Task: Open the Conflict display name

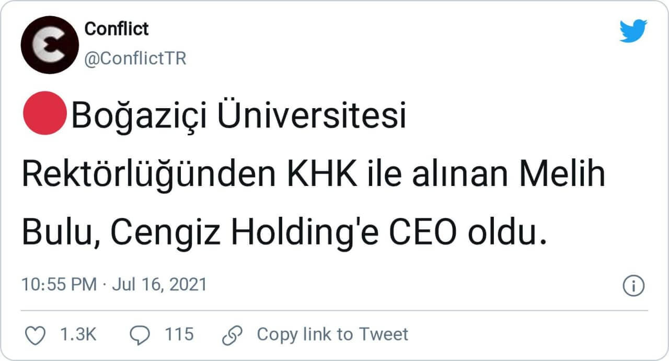Action: click(x=117, y=29)
